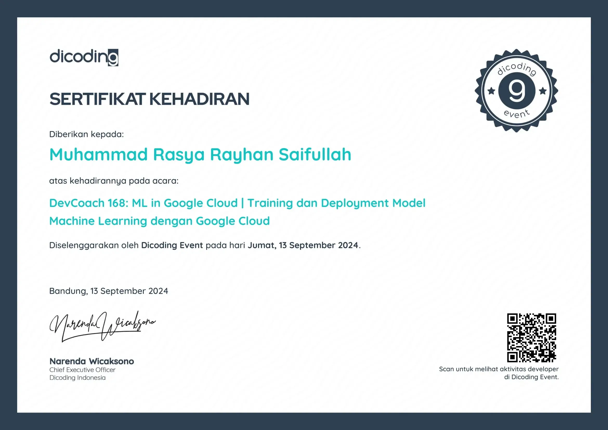This screenshot has height=430, width=608.
Task: Click the Narenda Wicaksono handwritten signature
Action: (102, 326)
